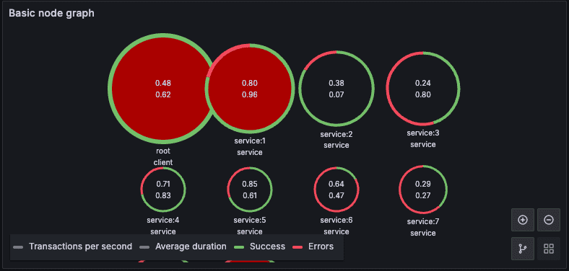Click the "root" label text
The width and height of the screenshot is (569, 271).
163,151
